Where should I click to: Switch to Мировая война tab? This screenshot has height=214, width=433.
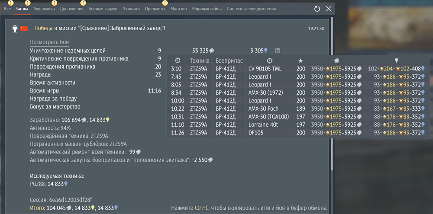point(207,9)
